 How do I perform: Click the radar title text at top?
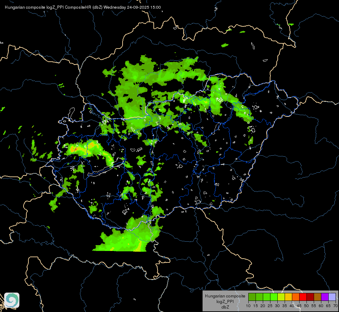pyautogui.click(x=83, y=7)
